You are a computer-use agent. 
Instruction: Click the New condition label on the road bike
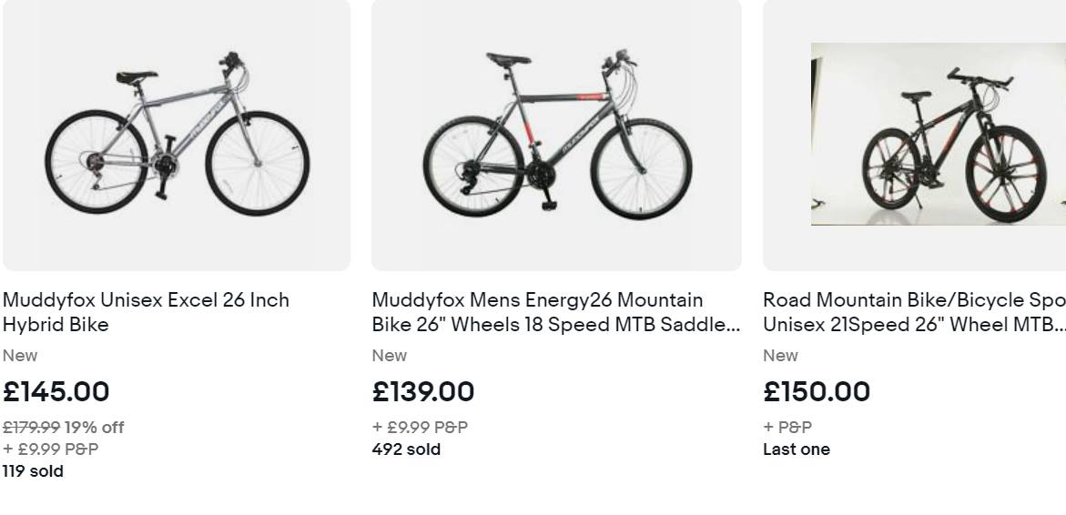tap(780, 356)
